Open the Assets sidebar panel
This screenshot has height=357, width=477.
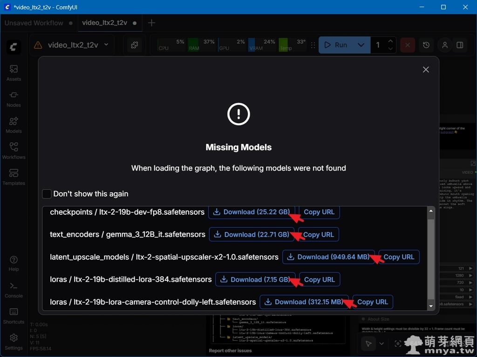click(14, 72)
